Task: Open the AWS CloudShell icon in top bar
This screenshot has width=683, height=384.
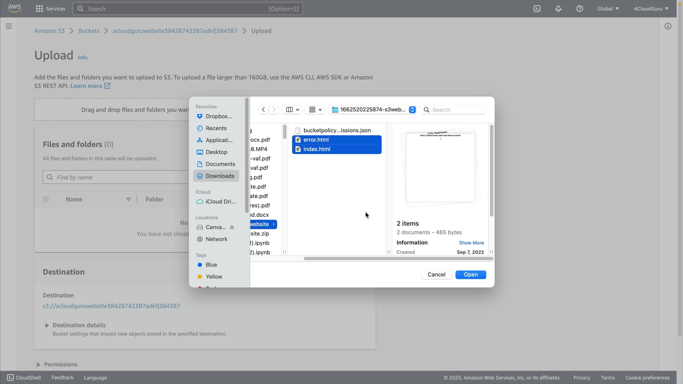Action: pyautogui.click(x=537, y=9)
